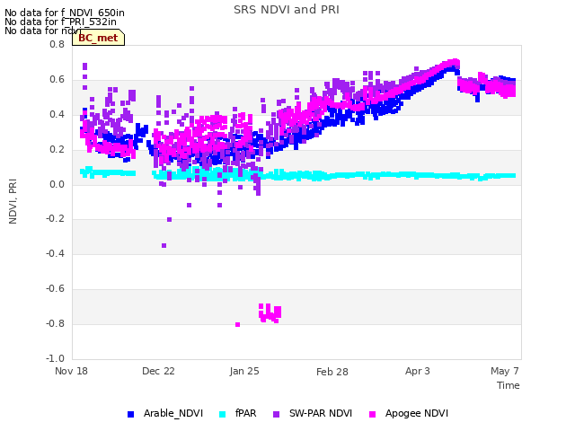Click the 0.4 y-axis tick label

[x=57, y=114]
